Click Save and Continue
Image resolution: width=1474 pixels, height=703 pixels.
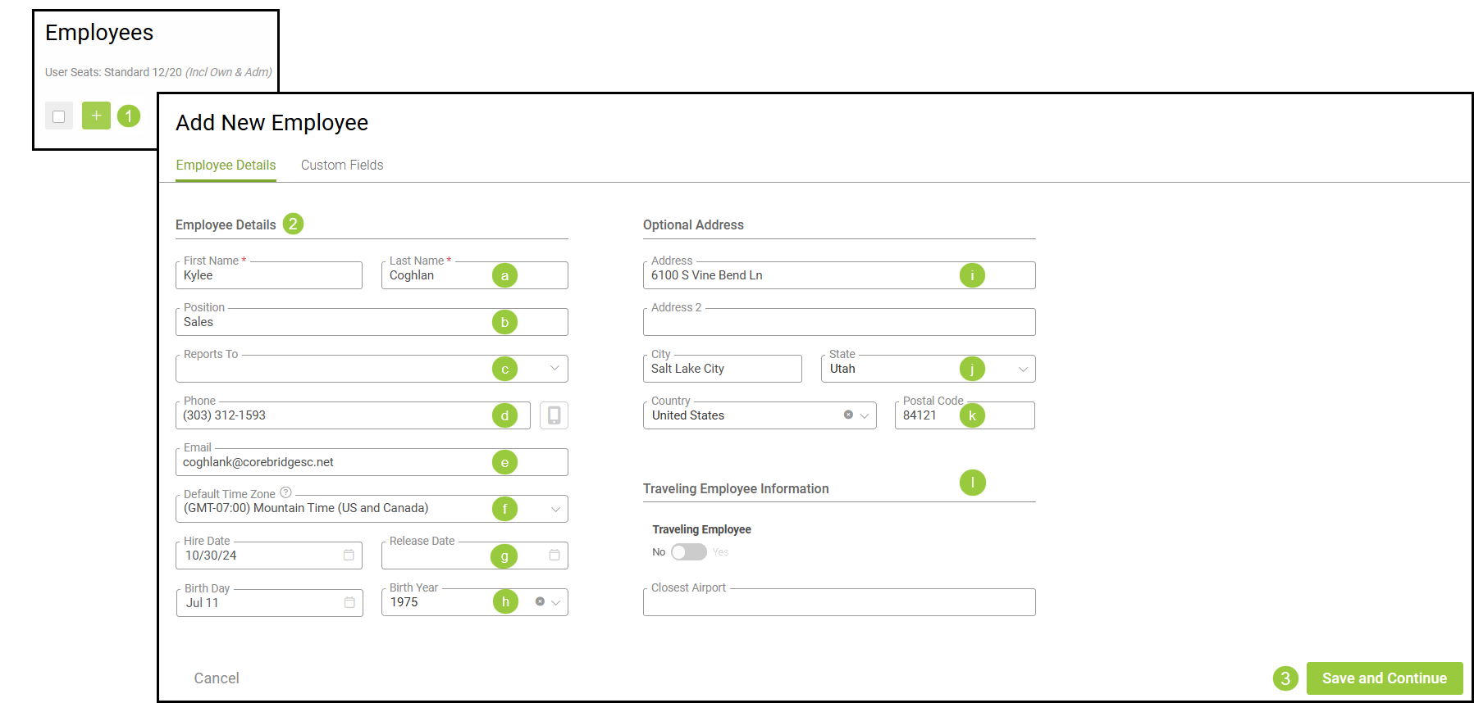(x=1385, y=678)
